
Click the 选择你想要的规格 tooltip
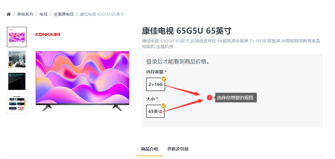236,98
